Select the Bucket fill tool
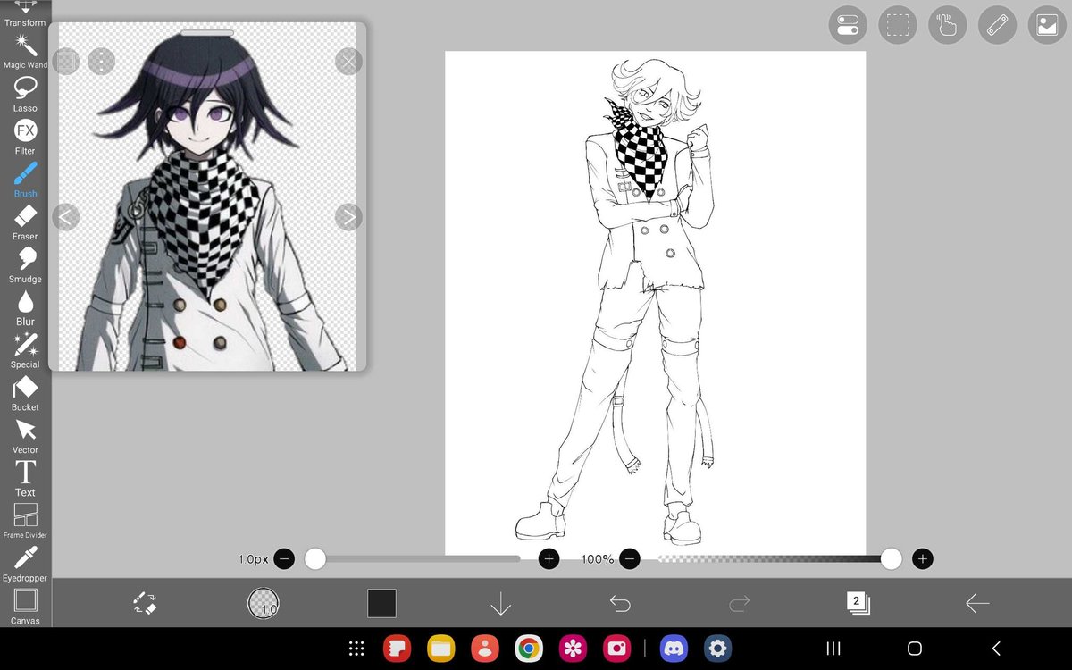The height and width of the screenshot is (670, 1072). 25,394
